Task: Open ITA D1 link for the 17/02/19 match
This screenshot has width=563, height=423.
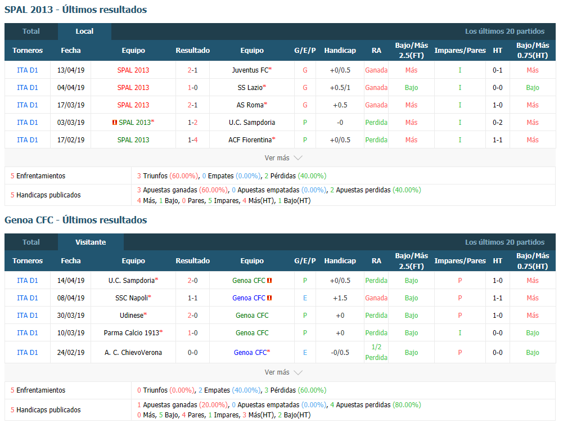Action: tap(28, 139)
